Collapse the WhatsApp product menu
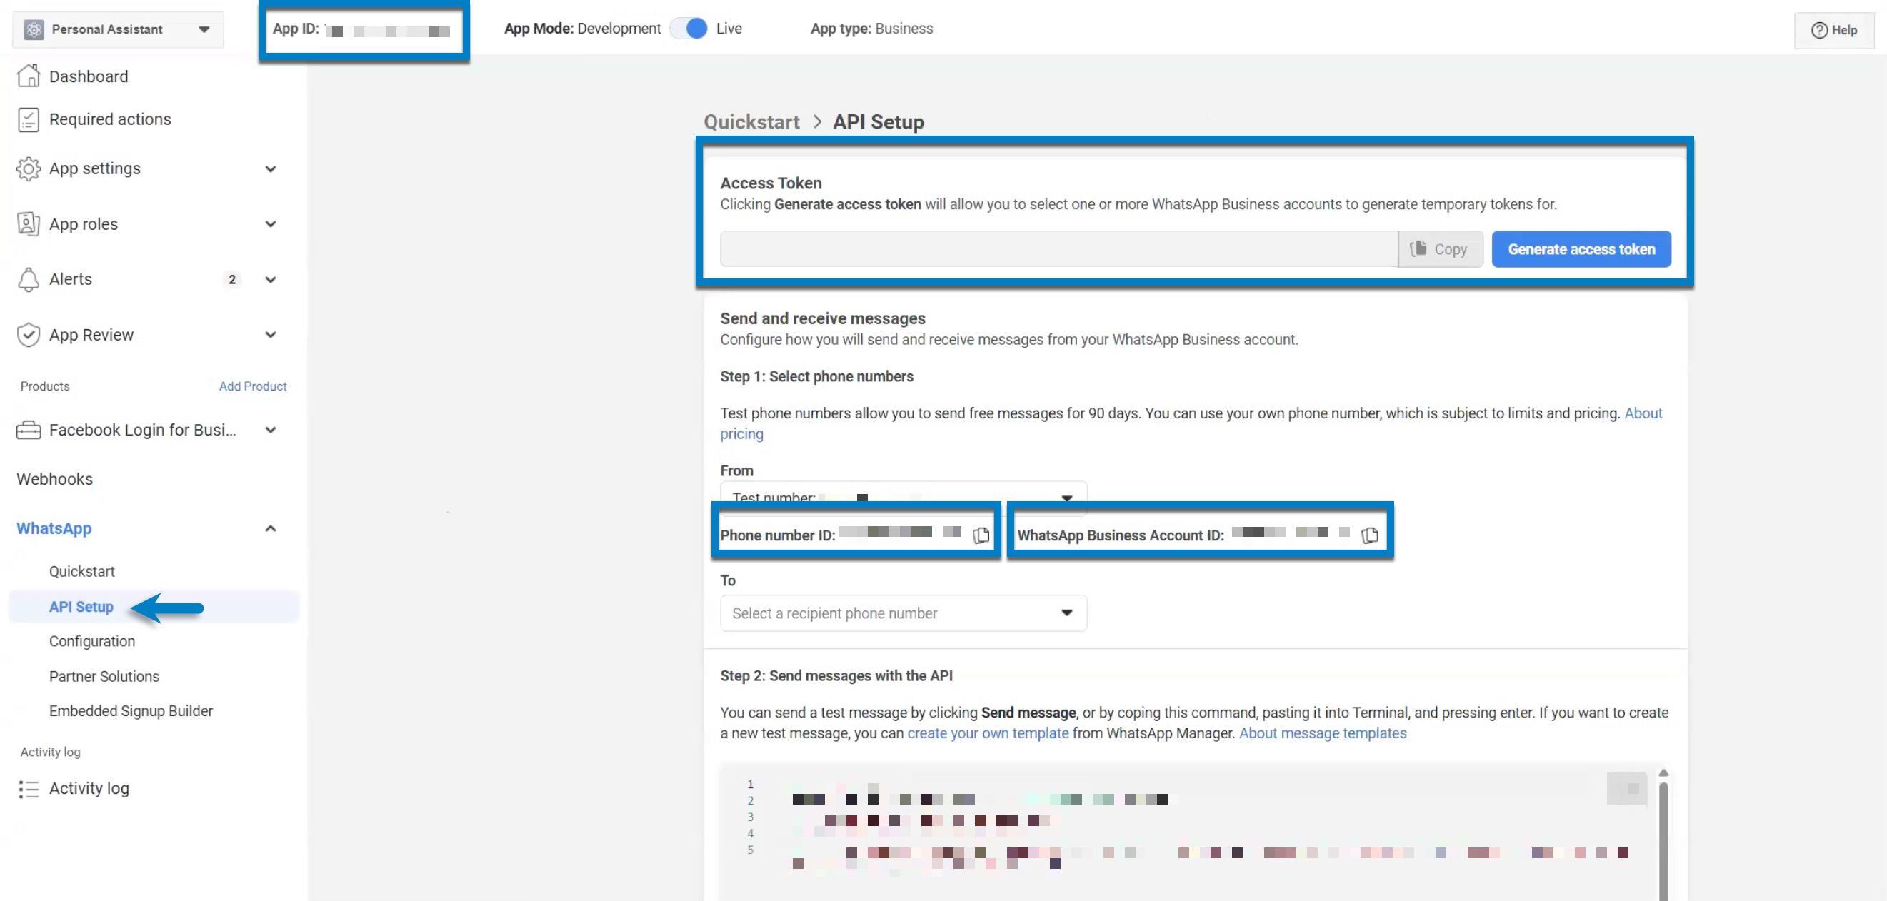The image size is (1887, 901). [x=270, y=529]
